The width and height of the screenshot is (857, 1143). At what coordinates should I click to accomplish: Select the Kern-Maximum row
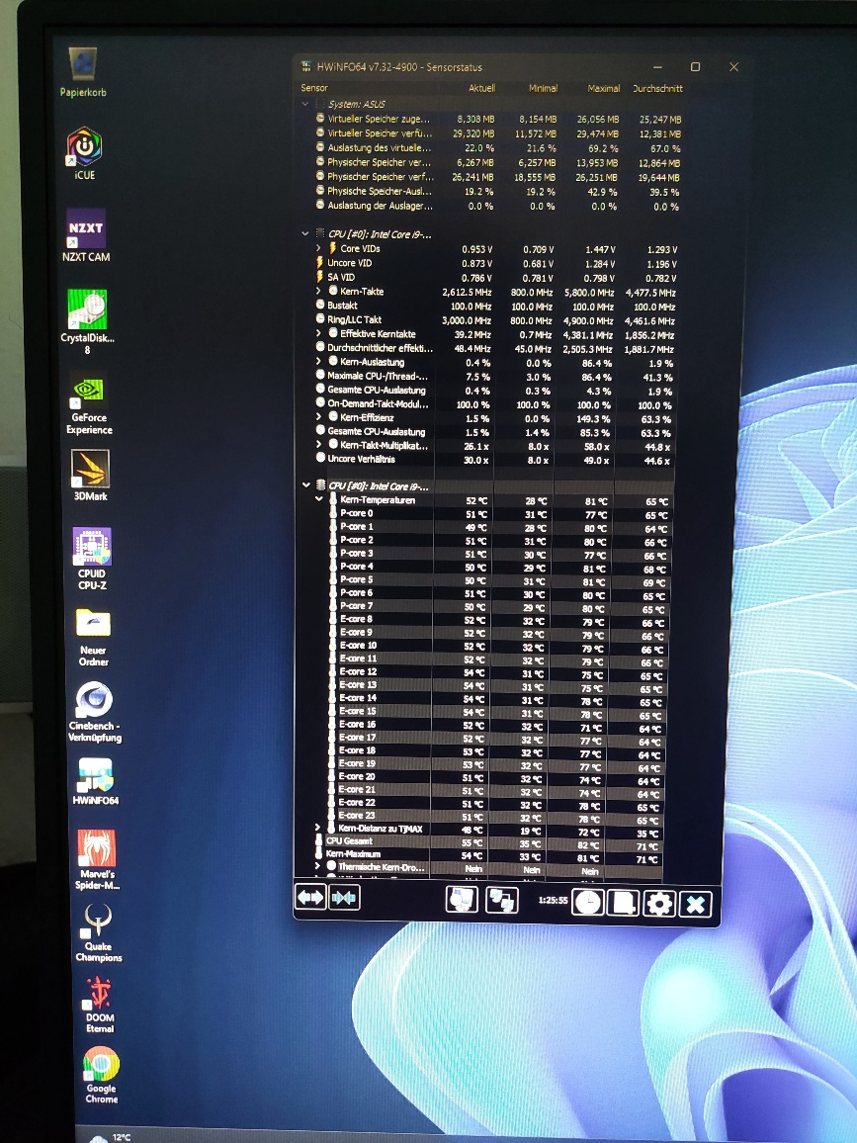(x=489, y=854)
